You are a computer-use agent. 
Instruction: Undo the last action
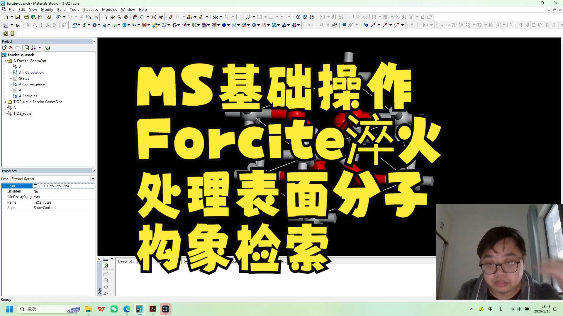click(58, 17)
